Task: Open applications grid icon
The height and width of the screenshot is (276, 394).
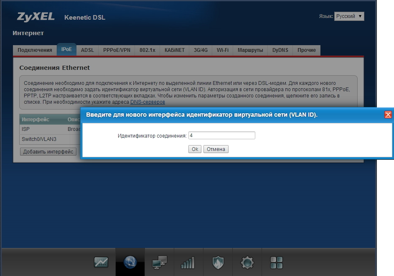Action: 276,262
